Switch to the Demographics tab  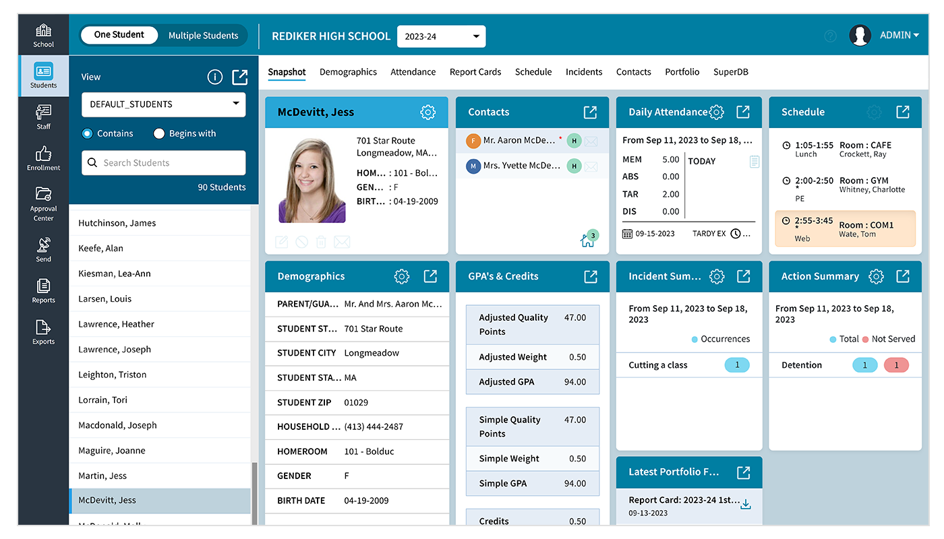[348, 71]
